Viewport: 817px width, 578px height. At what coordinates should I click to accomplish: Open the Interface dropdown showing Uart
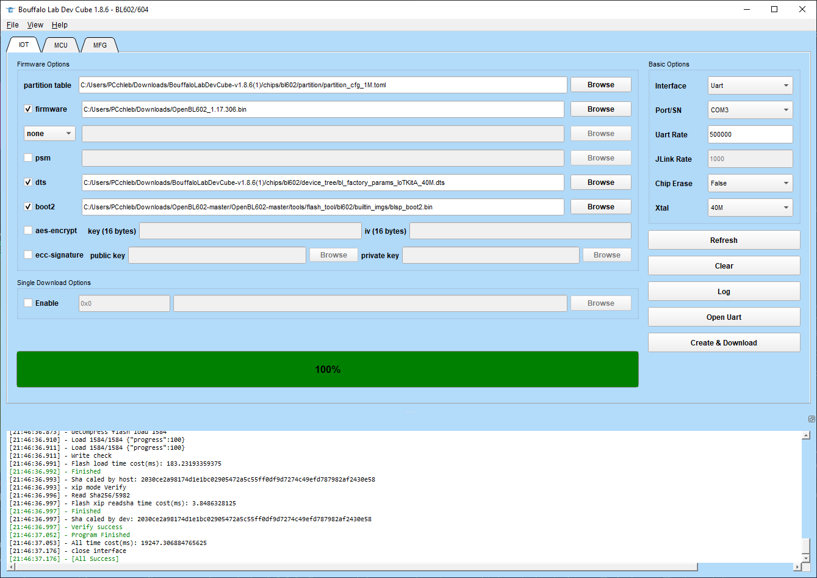pyautogui.click(x=750, y=85)
